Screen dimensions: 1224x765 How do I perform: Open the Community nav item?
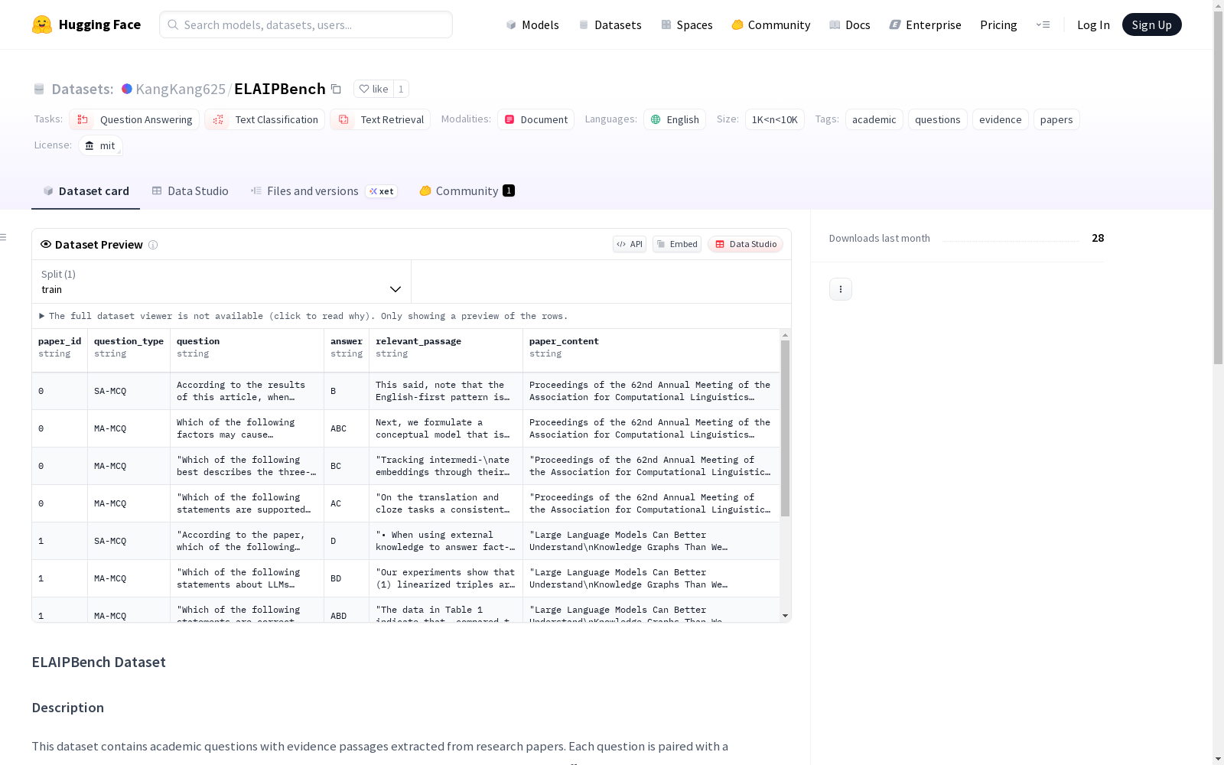coord(771,24)
